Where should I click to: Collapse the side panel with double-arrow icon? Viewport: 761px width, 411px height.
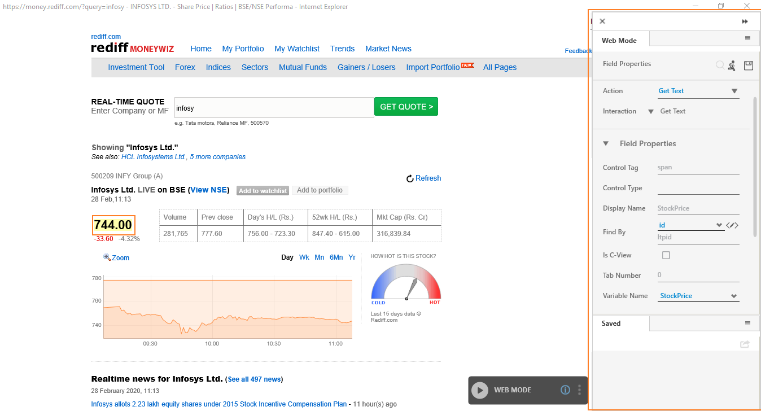(x=745, y=21)
